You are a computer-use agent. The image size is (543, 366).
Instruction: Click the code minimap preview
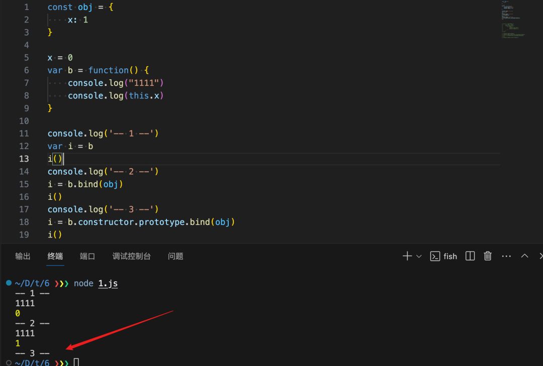click(513, 20)
